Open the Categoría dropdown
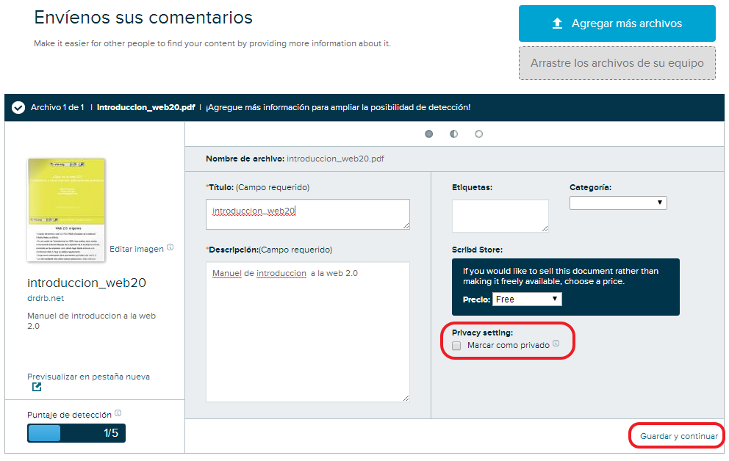Image resolution: width=729 pixels, height=461 pixels. point(618,203)
